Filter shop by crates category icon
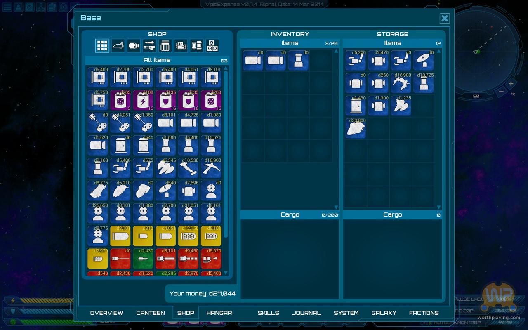This screenshot has width=528, height=330. coord(212,46)
